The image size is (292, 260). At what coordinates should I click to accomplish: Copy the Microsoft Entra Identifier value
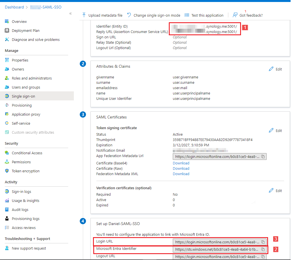(x=263, y=249)
